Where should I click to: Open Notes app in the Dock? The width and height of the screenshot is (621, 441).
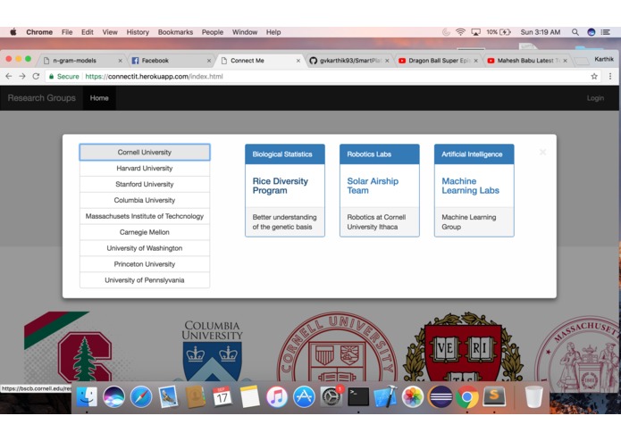tap(249, 396)
